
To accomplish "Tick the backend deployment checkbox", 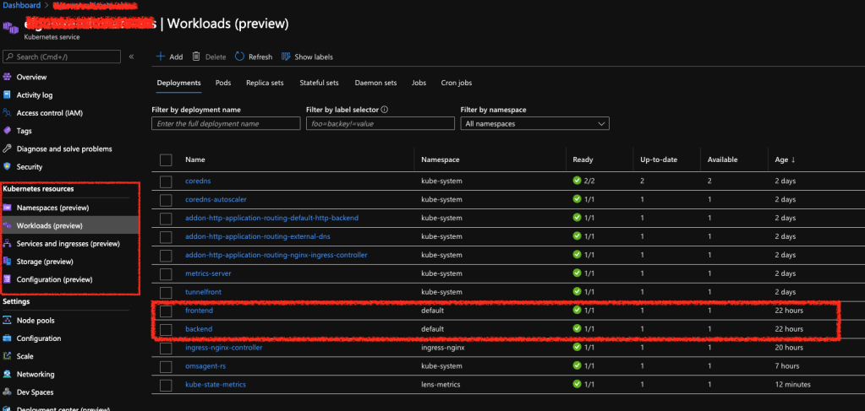I will (166, 329).
